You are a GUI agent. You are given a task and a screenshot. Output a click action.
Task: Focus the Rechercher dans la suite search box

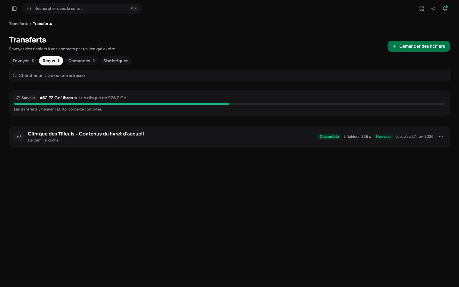[x=83, y=9]
